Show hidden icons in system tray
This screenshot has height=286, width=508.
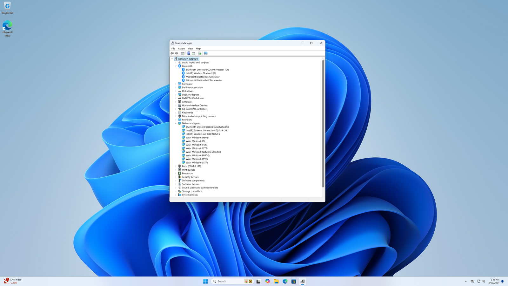(466, 281)
